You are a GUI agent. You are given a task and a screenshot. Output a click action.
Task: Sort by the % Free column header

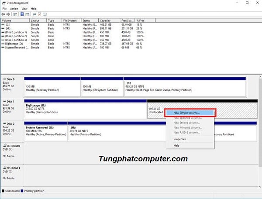point(145,21)
